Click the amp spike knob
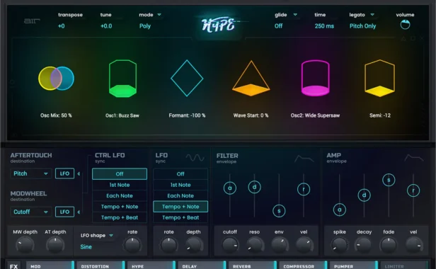This screenshot has height=269, width=436. point(340,245)
